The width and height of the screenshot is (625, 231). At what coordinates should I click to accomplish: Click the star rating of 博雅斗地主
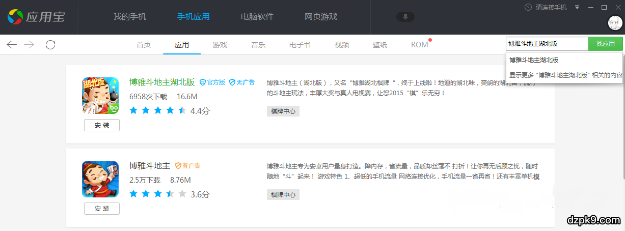[x=158, y=194]
